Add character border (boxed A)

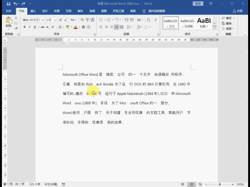coord(92,20)
